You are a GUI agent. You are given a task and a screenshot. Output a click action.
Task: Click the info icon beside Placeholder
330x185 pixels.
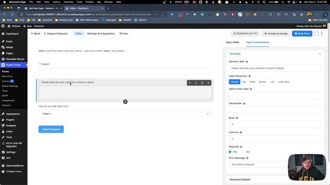coord(244,104)
